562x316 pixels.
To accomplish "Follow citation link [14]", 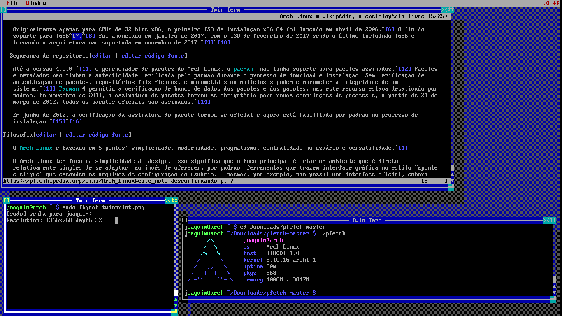I will click(204, 102).
